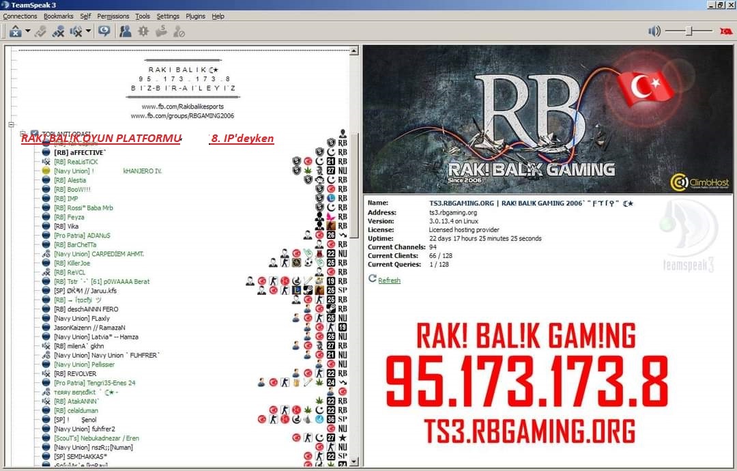The width and height of the screenshot is (737, 471).
Task: Select user [Navy Union] Latvia -- Hamza
Action: pyautogui.click(x=96, y=337)
